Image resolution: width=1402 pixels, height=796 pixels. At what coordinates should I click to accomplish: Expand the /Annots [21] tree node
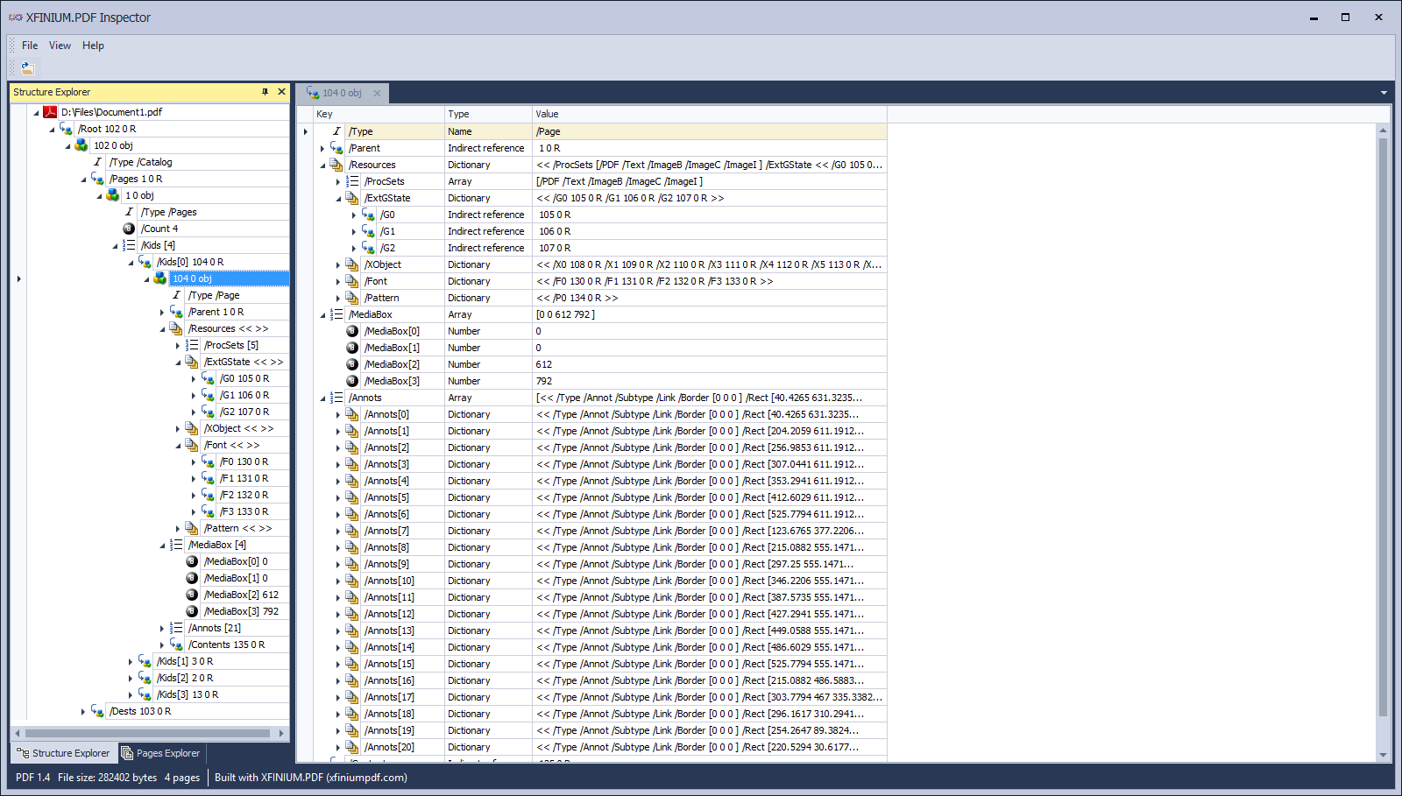162,628
